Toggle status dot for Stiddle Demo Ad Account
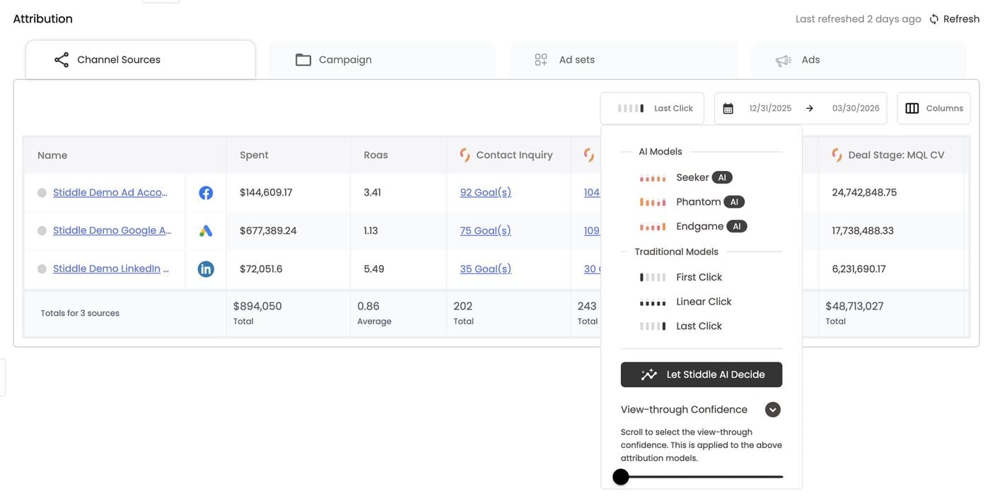Screen dimensions: 990x496 click(x=42, y=193)
